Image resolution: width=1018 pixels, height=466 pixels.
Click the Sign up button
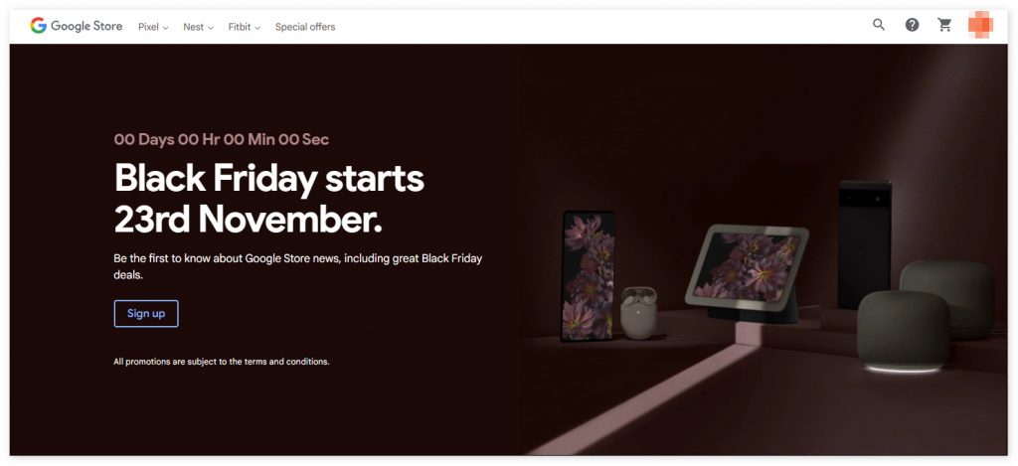click(146, 313)
